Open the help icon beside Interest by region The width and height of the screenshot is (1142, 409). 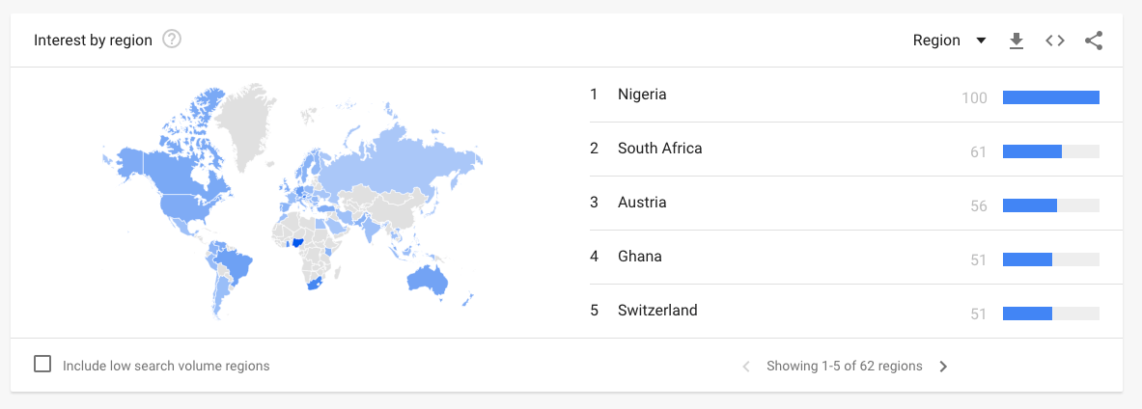173,40
